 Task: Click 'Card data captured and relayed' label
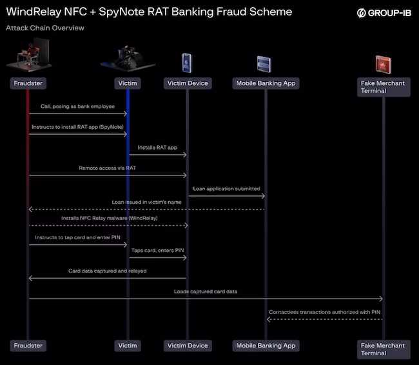108,271
